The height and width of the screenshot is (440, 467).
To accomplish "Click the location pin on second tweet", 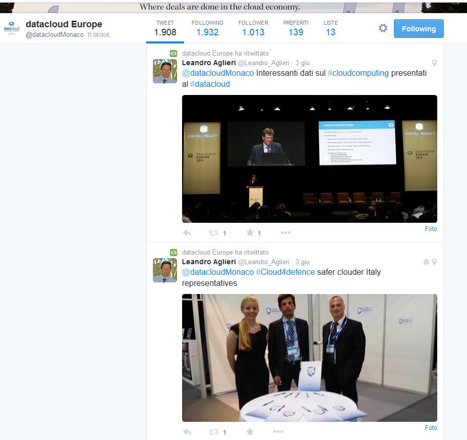I will point(434,262).
